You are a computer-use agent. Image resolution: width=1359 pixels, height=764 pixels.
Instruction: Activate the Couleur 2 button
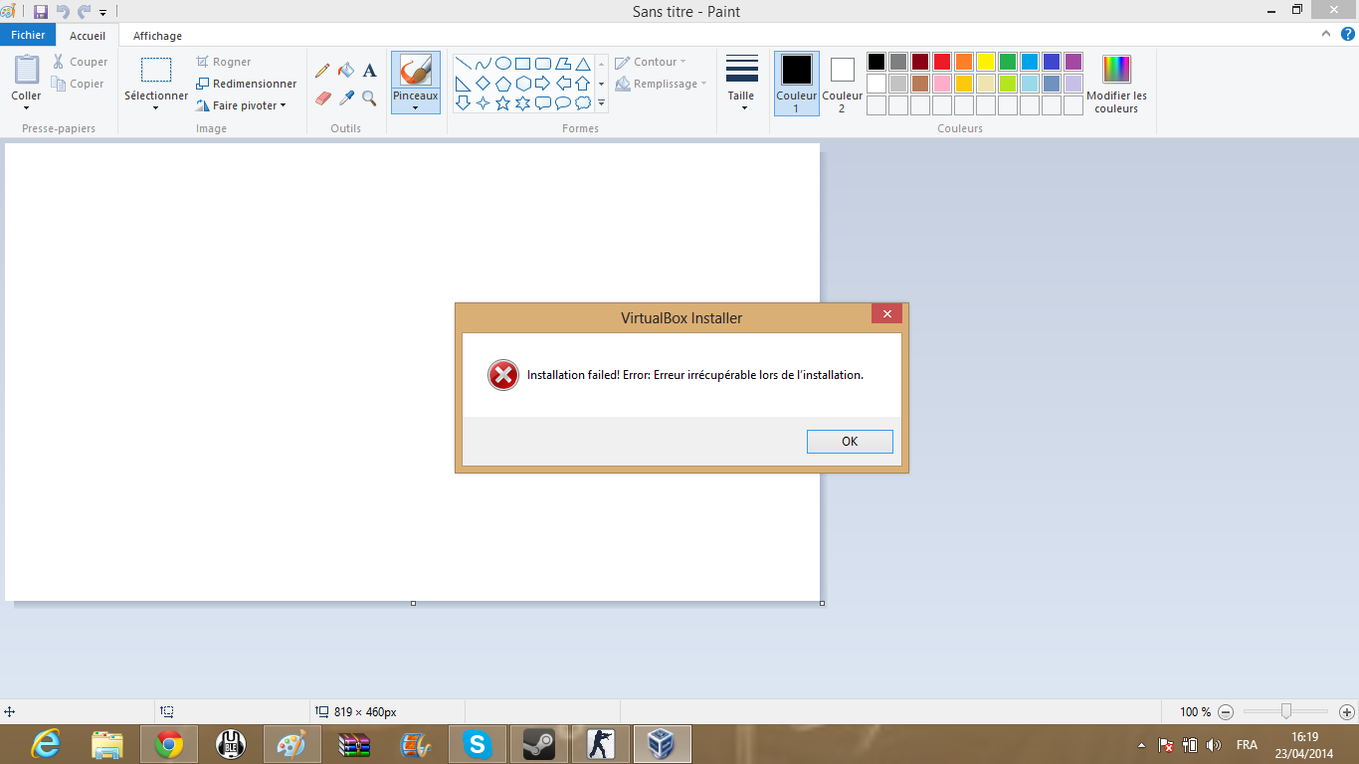[x=842, y=84]
